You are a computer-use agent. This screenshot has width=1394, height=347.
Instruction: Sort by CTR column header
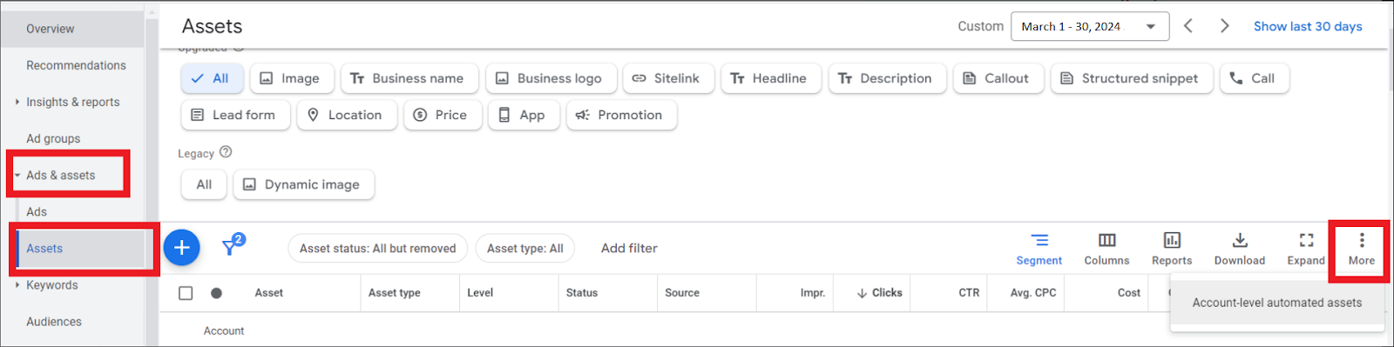point(969,293)
